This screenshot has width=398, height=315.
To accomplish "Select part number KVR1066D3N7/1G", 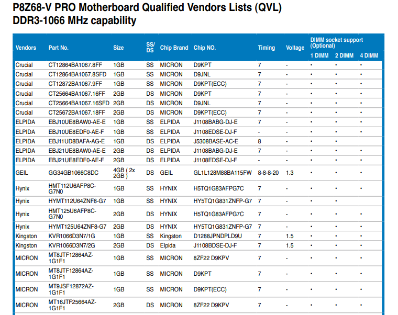I will tap(72, 236).
